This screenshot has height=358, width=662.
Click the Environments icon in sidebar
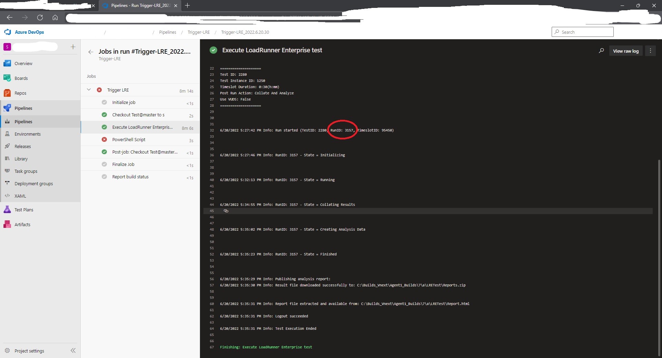7,134
